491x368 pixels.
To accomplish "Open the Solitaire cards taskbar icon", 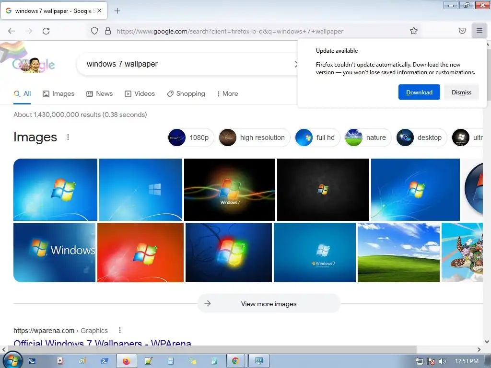I will tap(60, 361).
